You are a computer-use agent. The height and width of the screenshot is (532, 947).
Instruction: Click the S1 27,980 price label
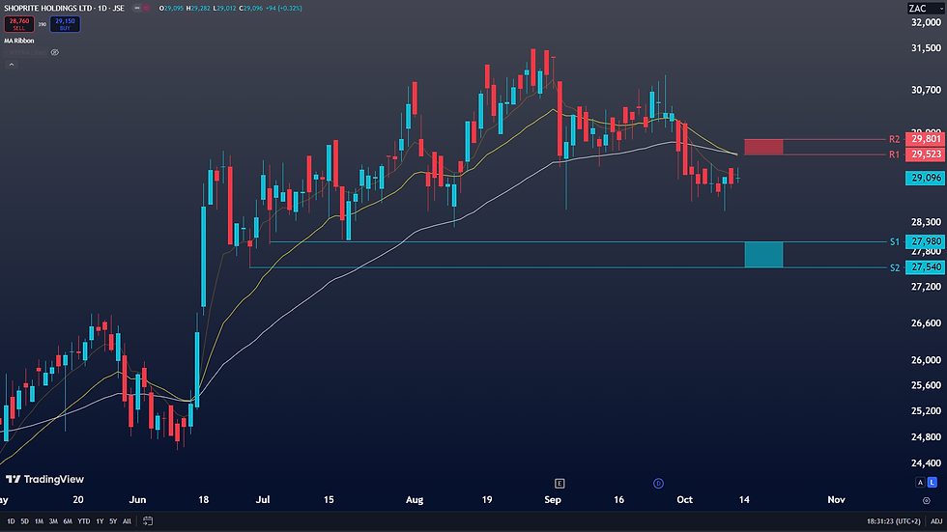pos(926,241)
